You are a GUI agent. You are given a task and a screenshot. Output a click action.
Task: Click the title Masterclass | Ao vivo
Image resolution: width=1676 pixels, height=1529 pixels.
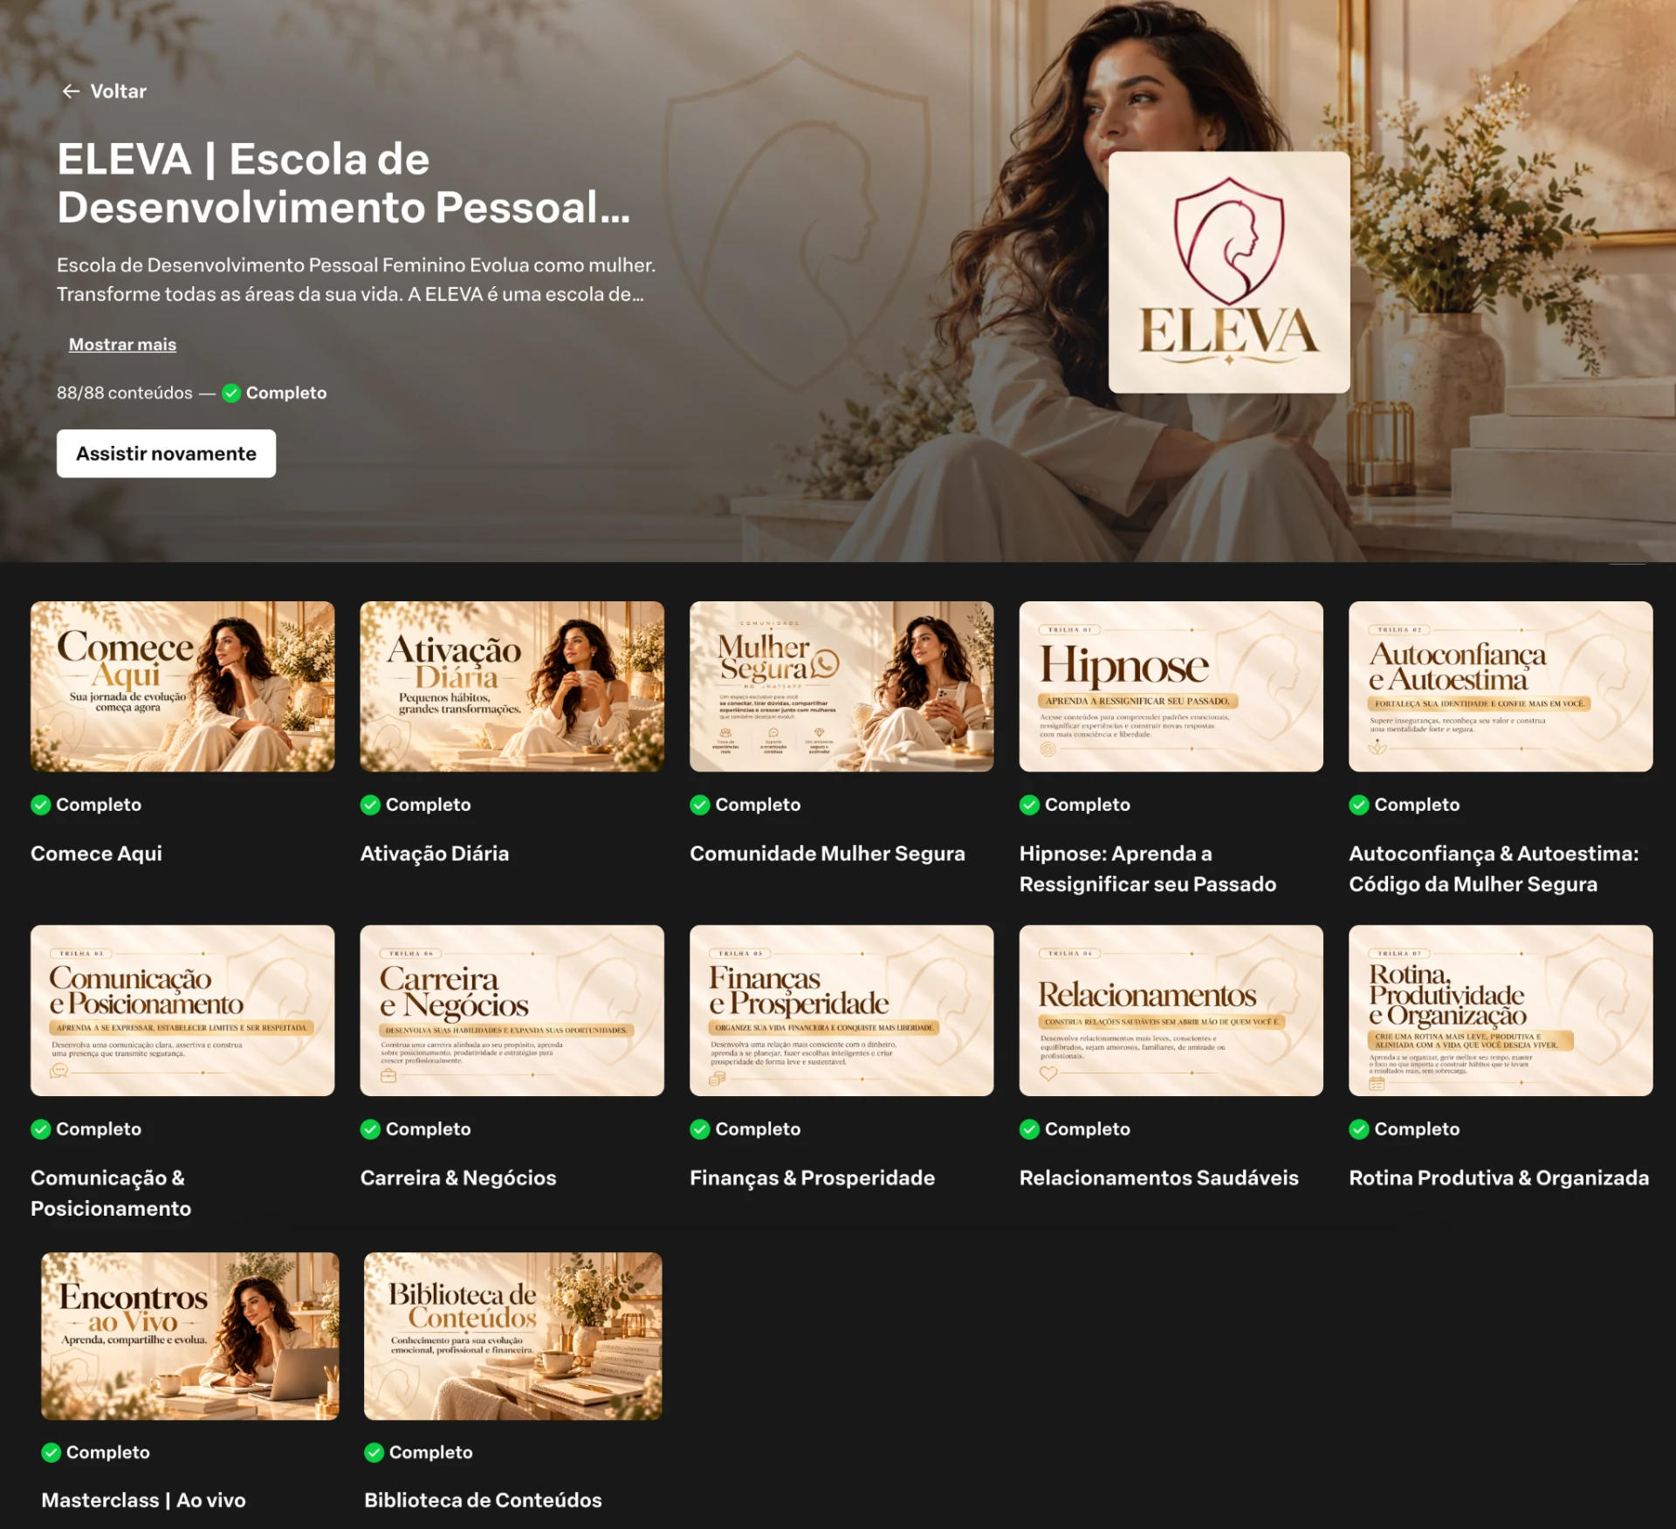[144, 1500]
